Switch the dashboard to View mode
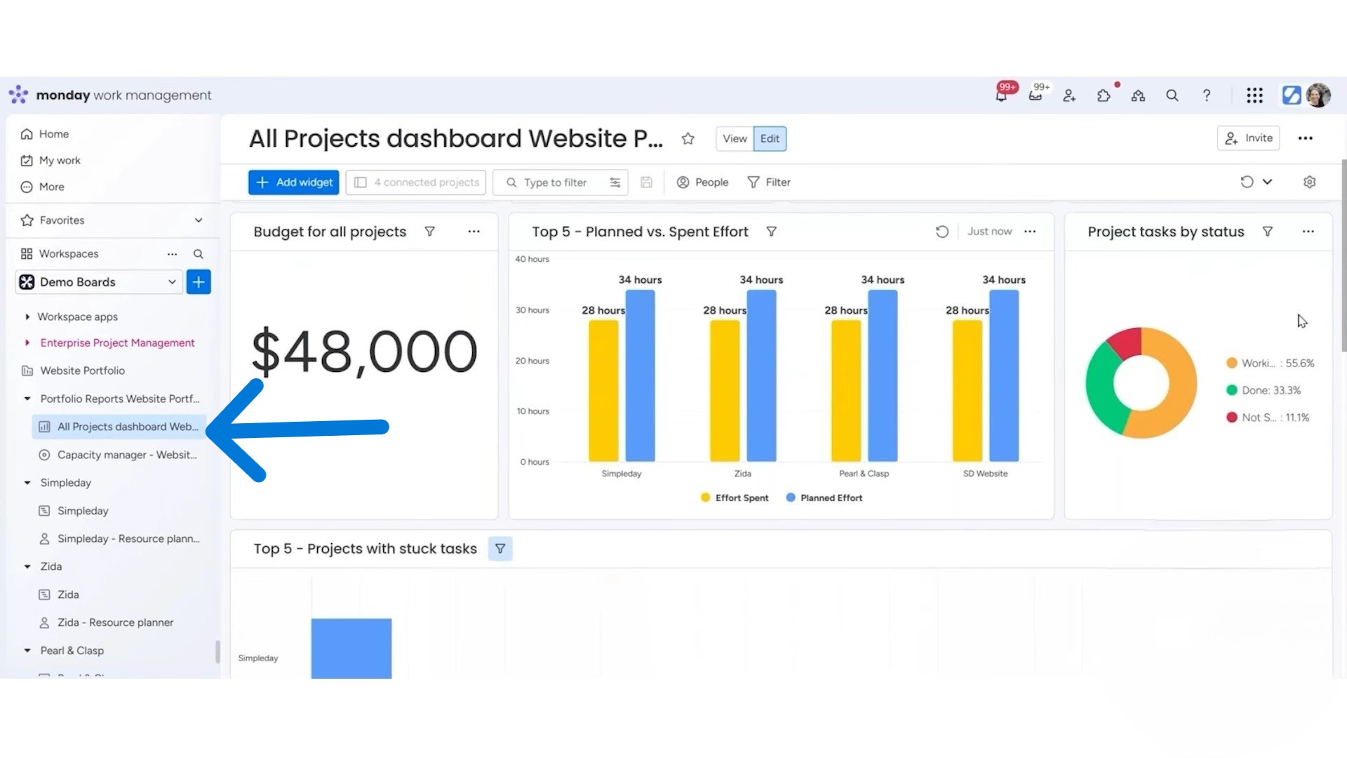 pos(735,139)
